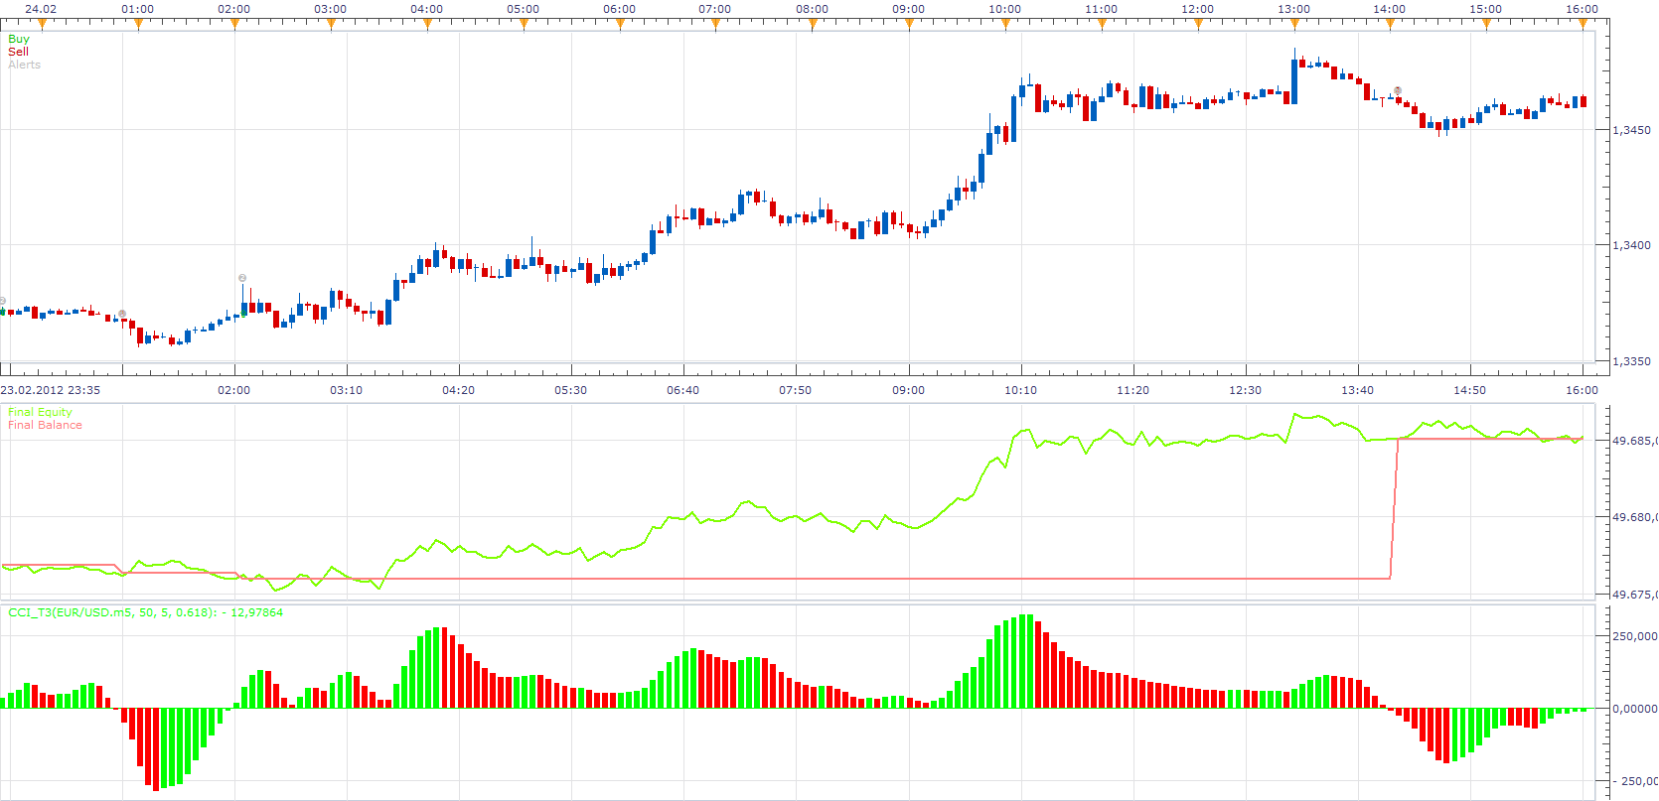Click the Final Balance legend label
The height and width of the screenshot is (801, 1659).
coord(46,425)
